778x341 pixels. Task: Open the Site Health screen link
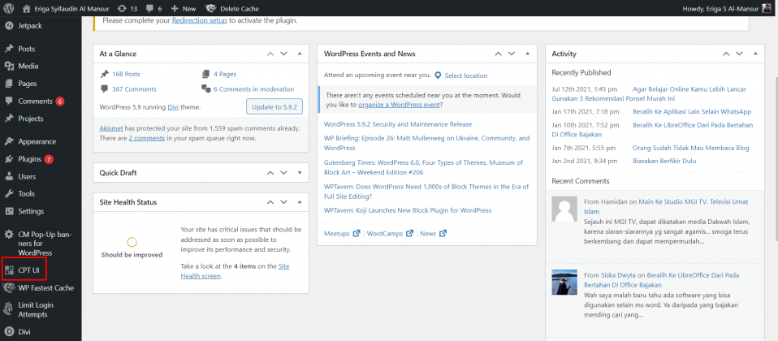tap(236, 271)
